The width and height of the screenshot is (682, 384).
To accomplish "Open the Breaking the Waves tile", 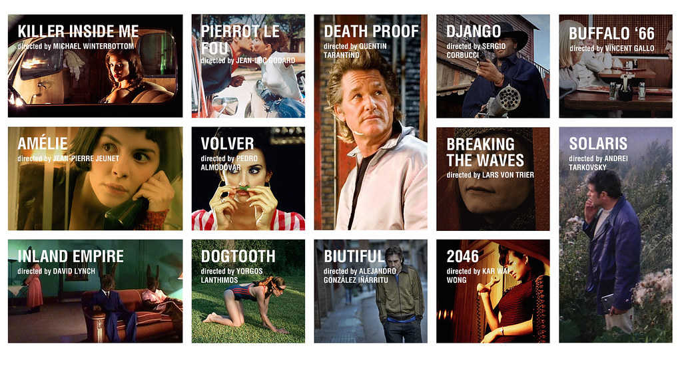I will pos(494,178).
